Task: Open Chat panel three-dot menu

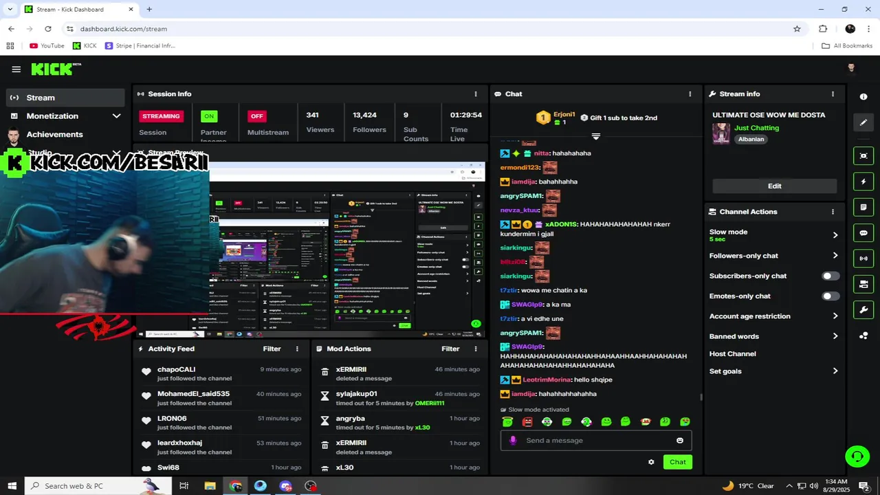Action: coord(690,94)
